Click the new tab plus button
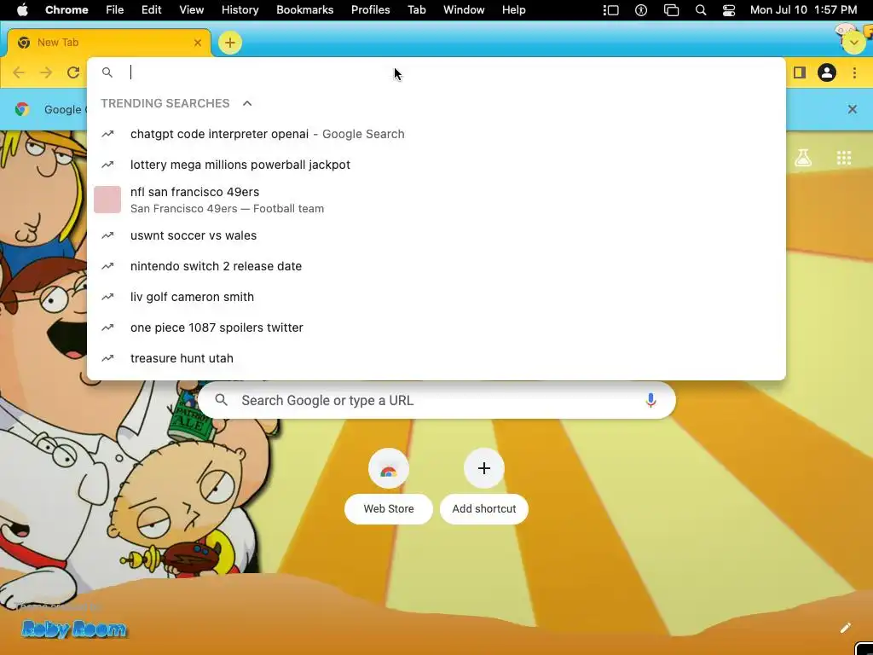 pos(229,43)
